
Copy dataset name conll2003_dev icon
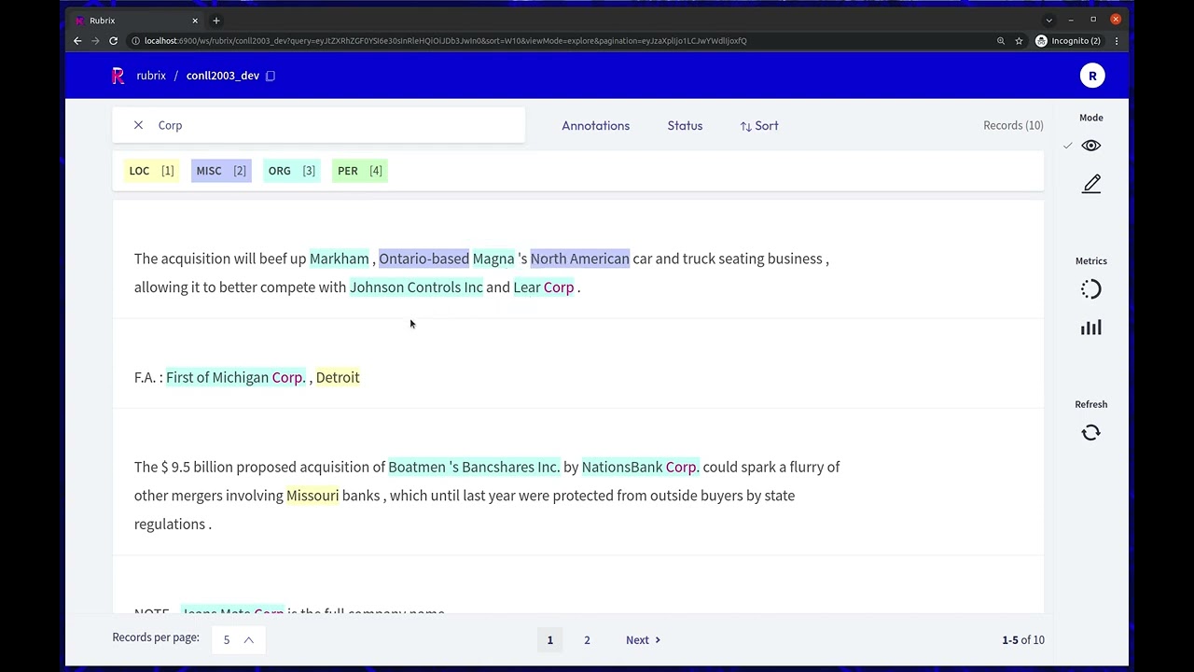pyautogui.click(x=271, y=76)
